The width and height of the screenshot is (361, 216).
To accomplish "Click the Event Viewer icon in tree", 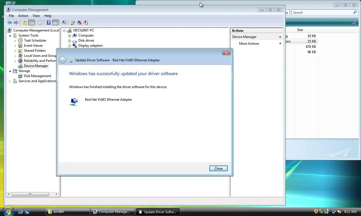I will click(x=20, y=46).
